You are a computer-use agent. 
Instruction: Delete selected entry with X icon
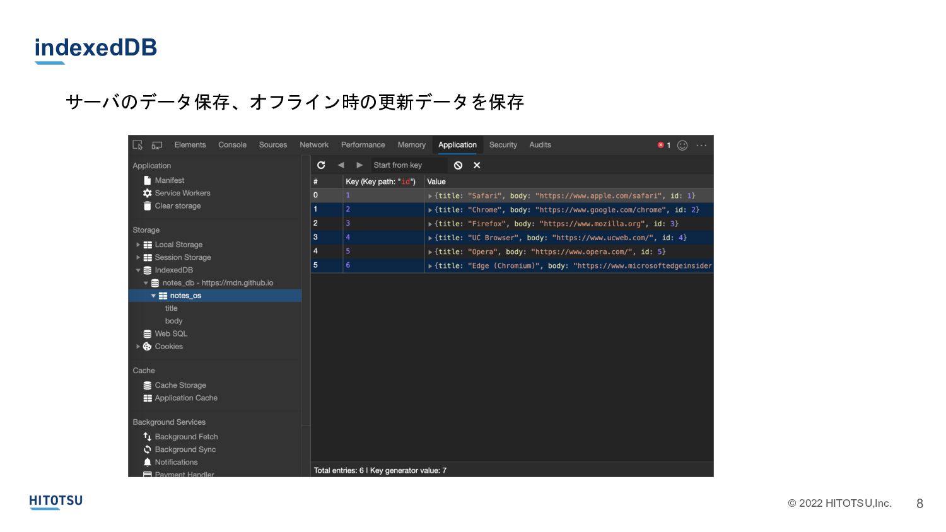tap(477, 165)
